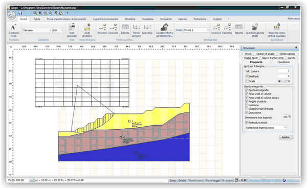The height and width of the screenshot is (189, 308).
Task: Enable Coesione non drenata checkbox
Action: click(247, 109)
